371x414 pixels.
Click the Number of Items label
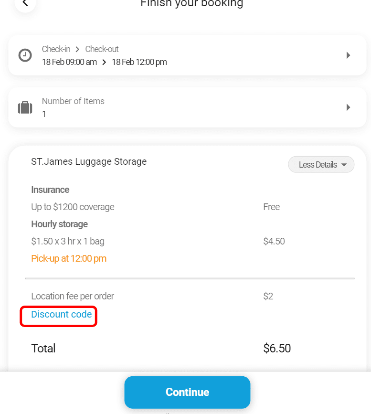coord(73,101)
